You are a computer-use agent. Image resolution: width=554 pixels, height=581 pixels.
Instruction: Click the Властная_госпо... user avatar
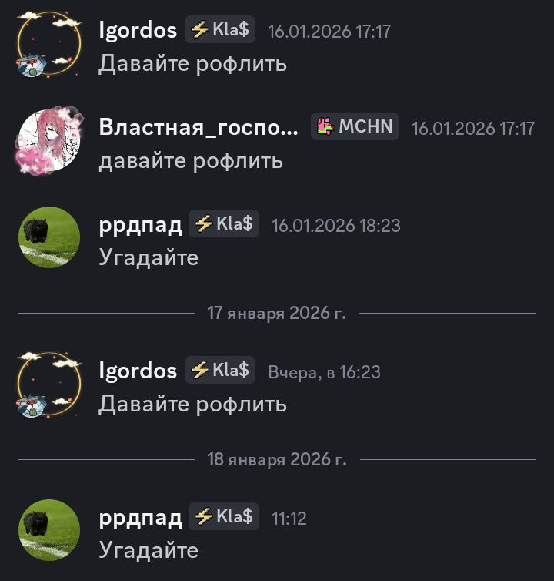click(x=49, y=140)
